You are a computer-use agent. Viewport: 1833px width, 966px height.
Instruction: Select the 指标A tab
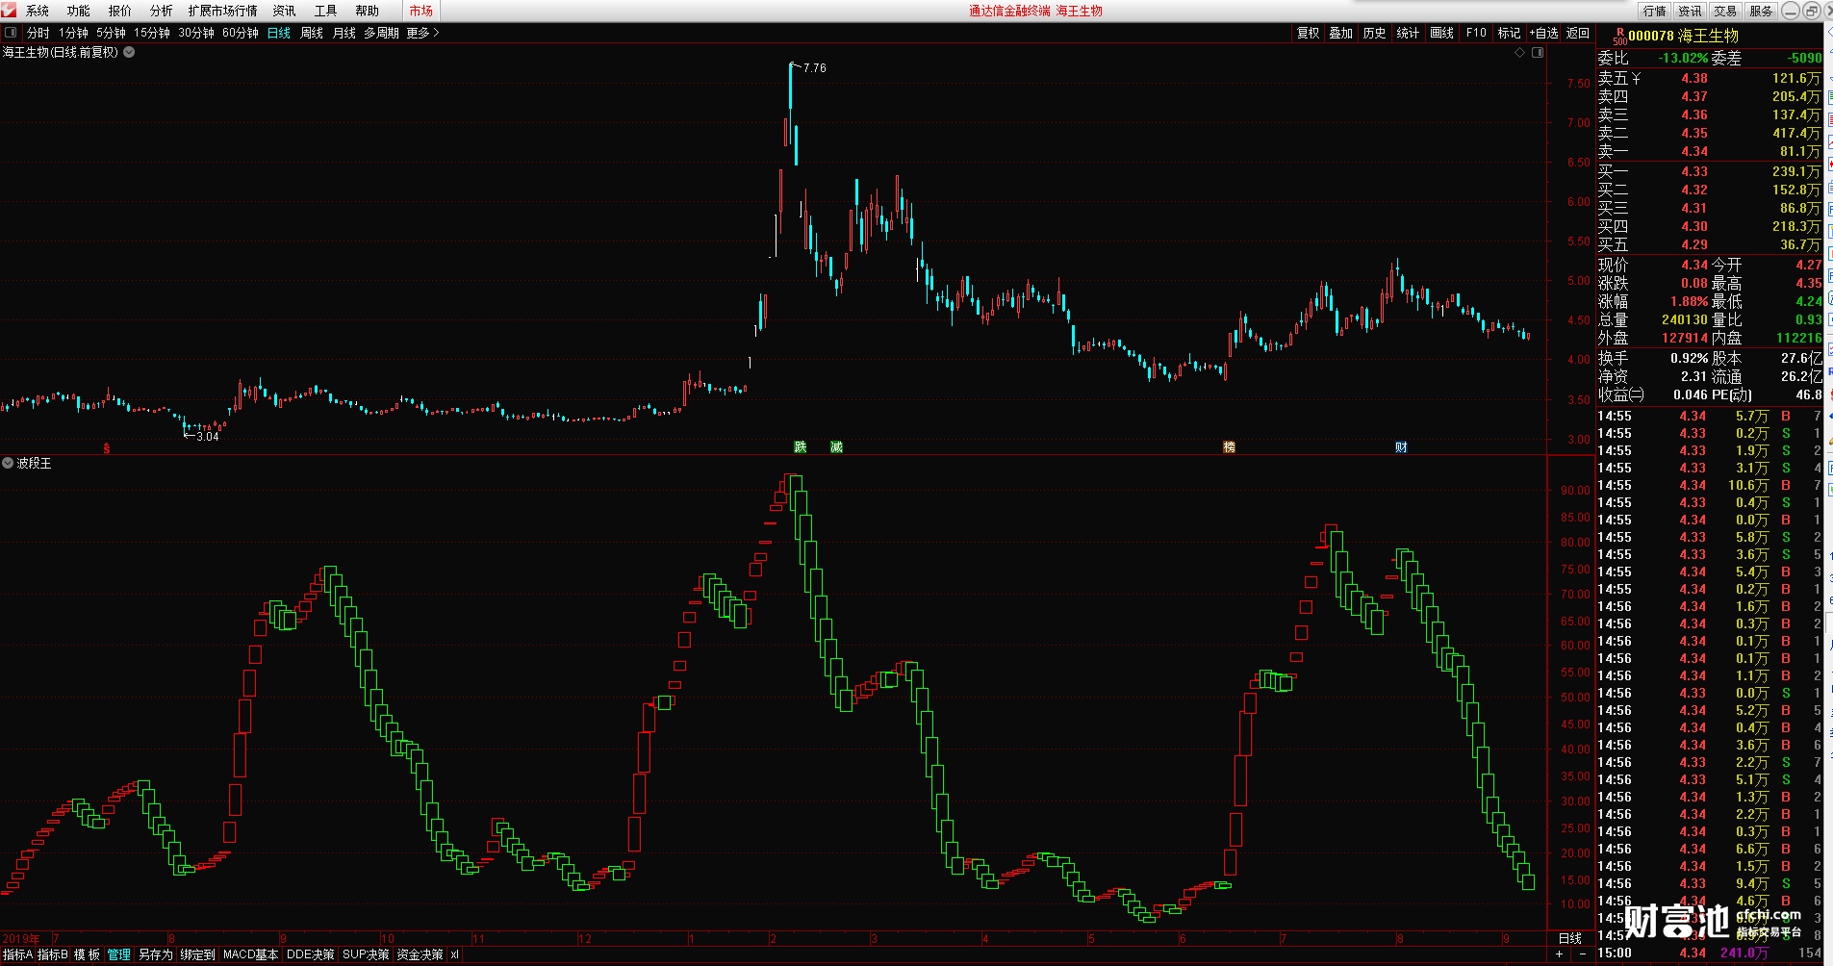point(17,954)
